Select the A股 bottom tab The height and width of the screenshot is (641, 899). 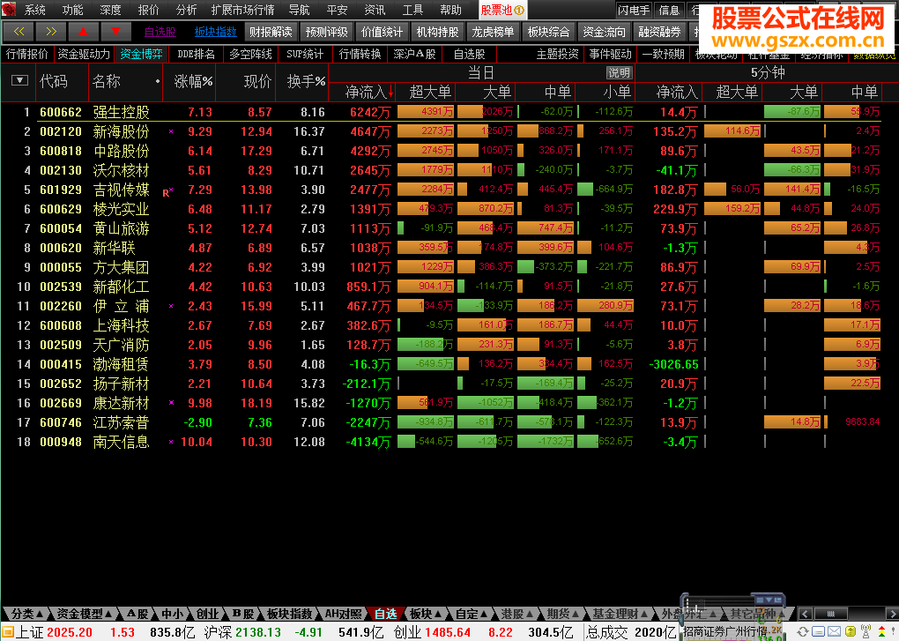click(137, 614)
